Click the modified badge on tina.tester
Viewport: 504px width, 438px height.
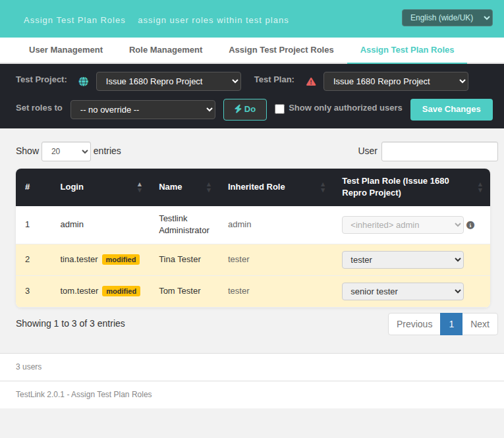coord(121,260)
